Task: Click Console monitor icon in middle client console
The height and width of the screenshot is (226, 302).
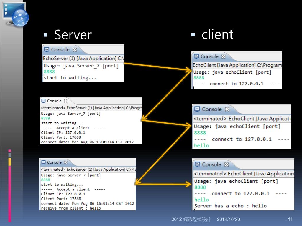Action: tap(197, 109)
